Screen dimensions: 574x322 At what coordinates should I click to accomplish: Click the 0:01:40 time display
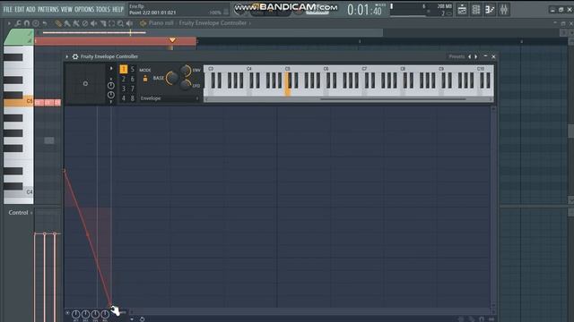point(364,10)
